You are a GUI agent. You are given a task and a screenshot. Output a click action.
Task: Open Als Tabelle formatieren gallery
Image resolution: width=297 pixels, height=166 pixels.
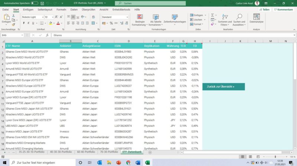(x=156, y=20)
